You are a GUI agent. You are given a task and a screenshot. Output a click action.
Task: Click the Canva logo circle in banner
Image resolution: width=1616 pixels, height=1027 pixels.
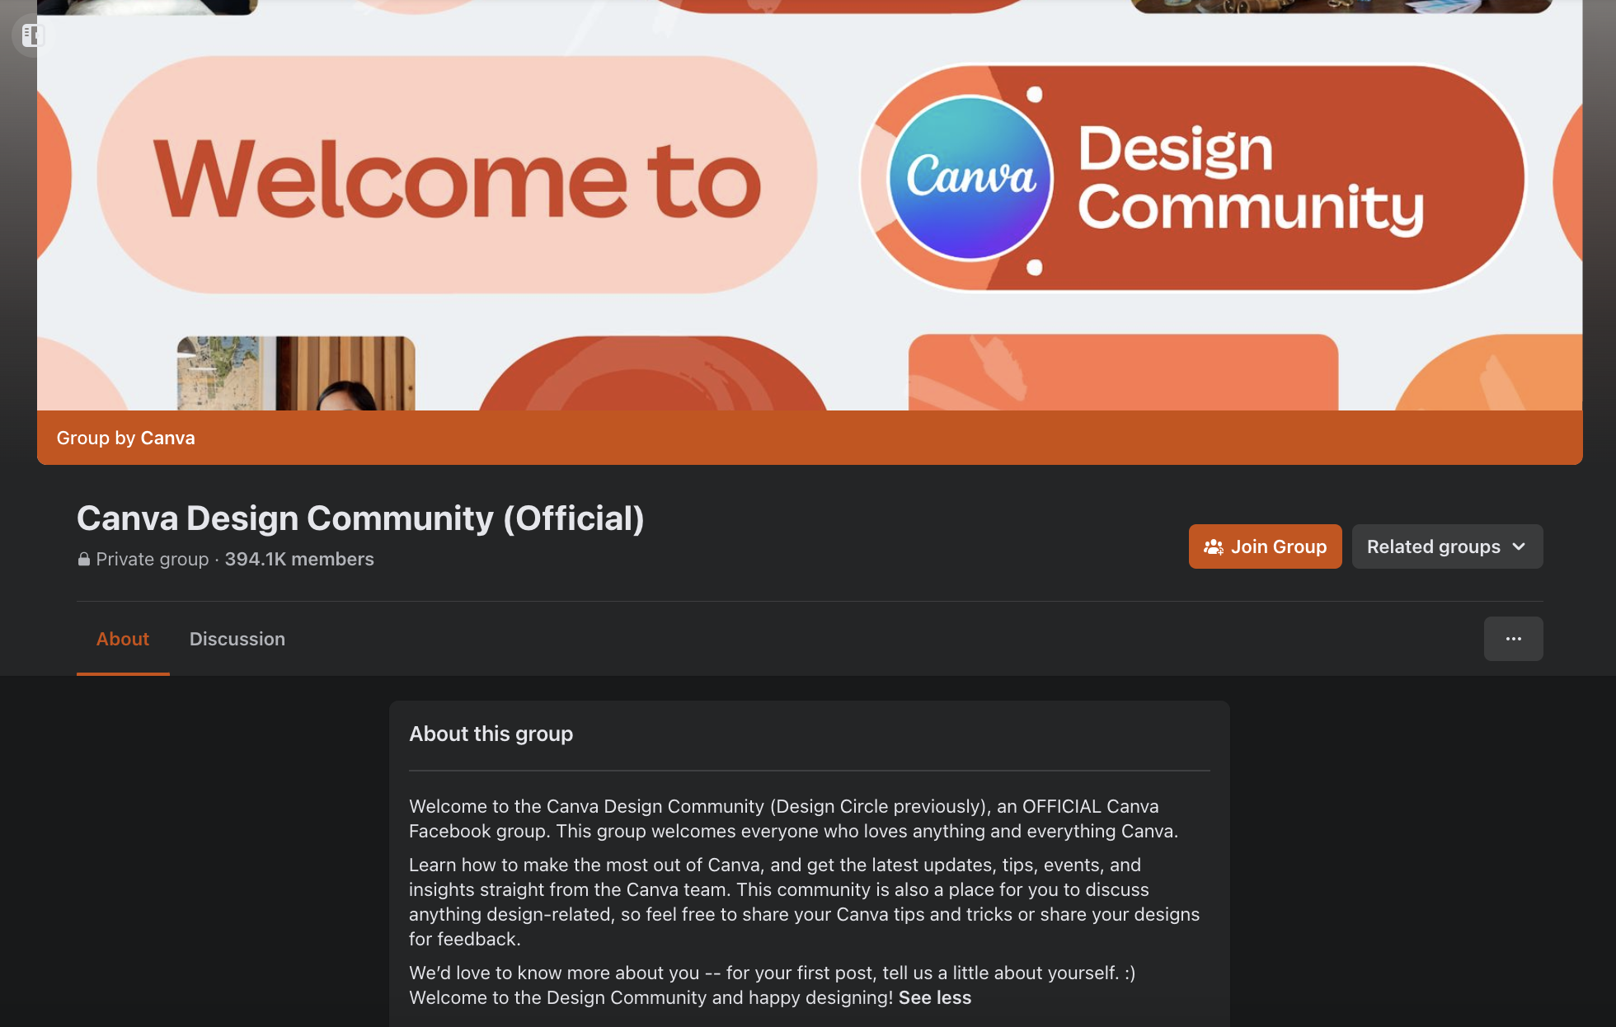tap(970, 178)
